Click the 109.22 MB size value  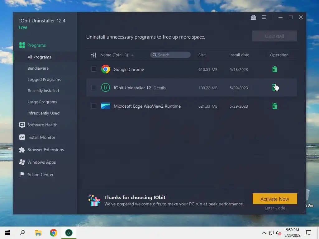(x=208, y=88)
